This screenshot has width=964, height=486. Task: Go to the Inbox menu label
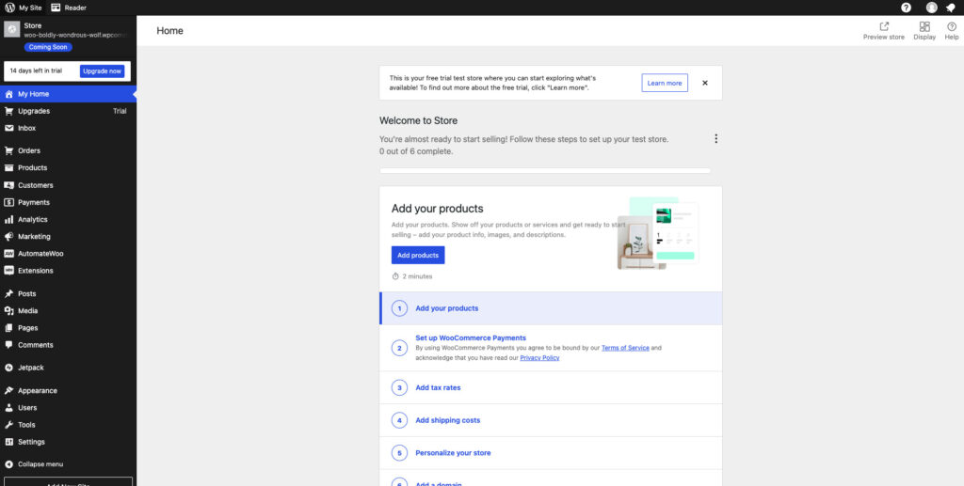(27, 128)
